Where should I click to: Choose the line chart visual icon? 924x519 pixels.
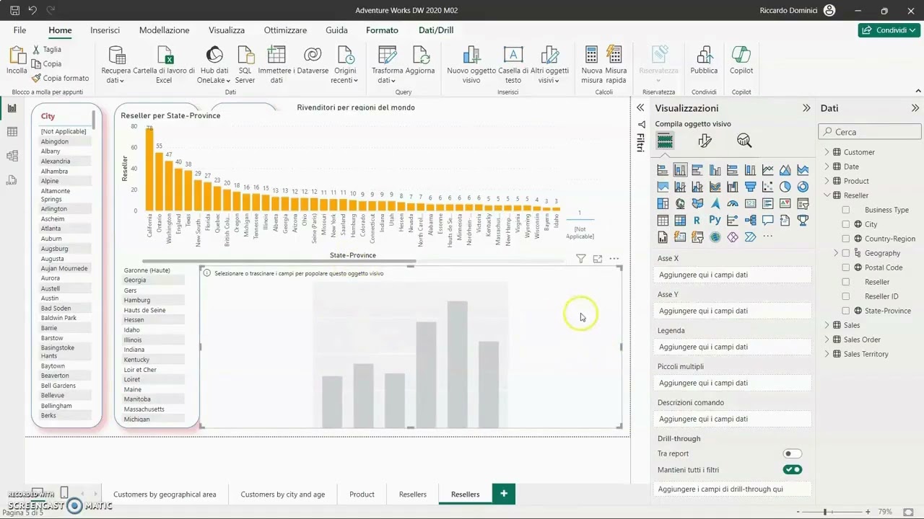click(767, 170)
